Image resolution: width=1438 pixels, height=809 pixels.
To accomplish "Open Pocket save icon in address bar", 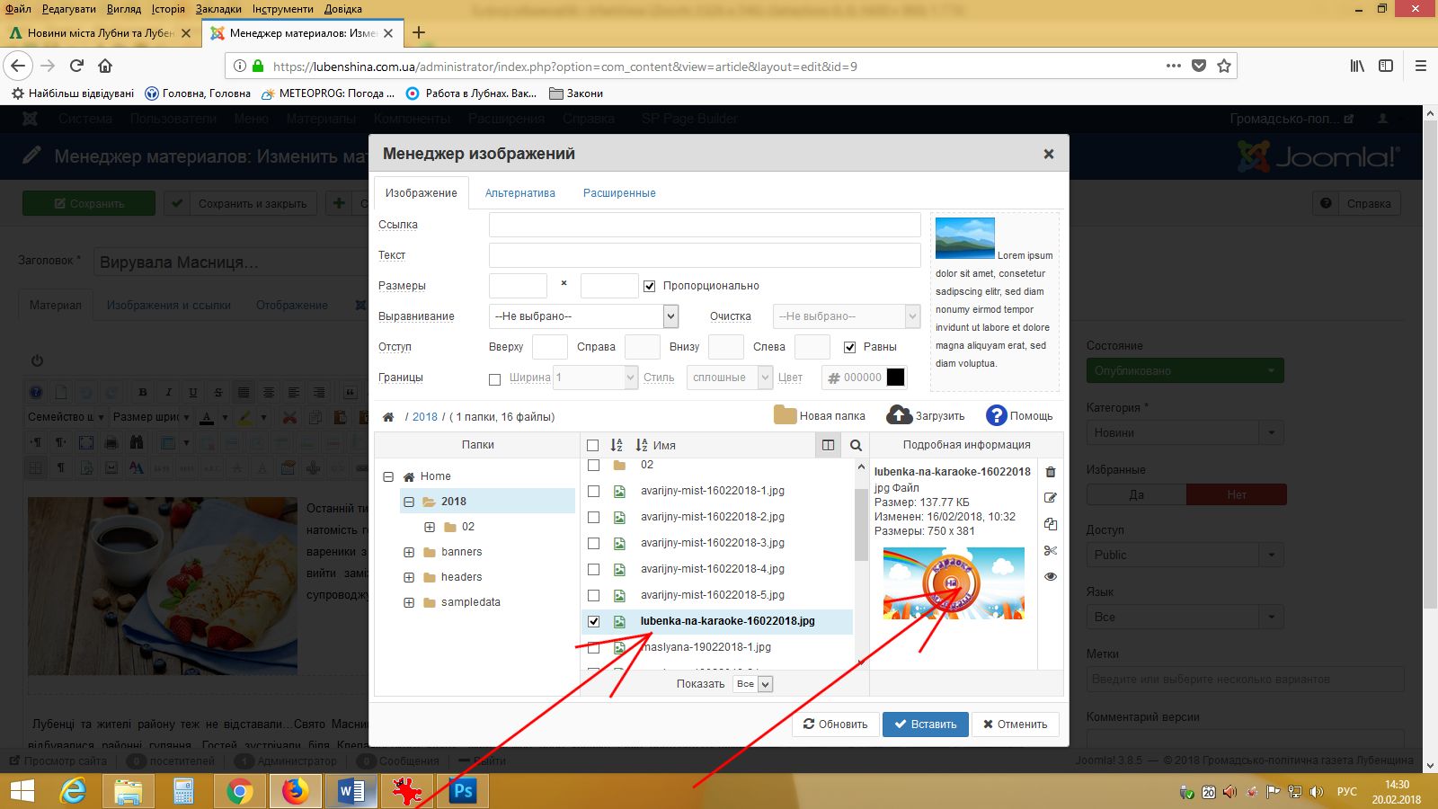I will [1199, 66].
